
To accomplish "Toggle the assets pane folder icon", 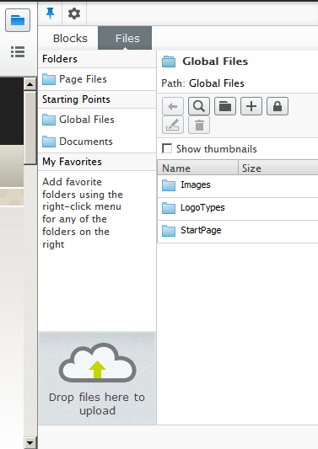I will [18, 20].
